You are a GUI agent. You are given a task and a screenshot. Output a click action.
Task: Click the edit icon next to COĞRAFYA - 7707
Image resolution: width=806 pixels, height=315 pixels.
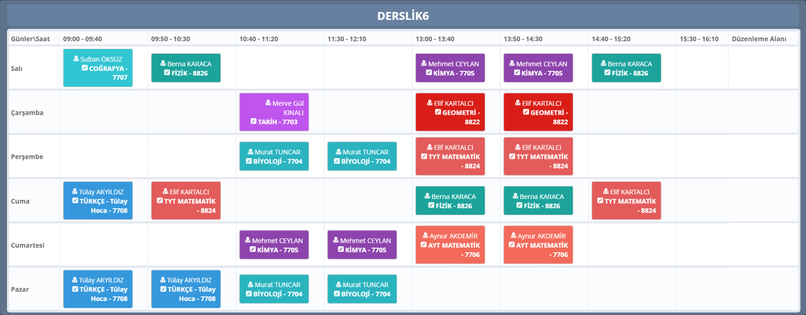pos(85,68)
